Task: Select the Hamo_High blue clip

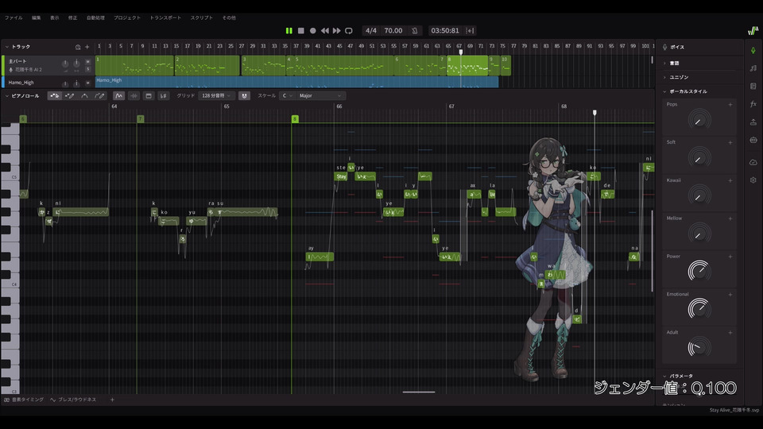Action: pos(296,82)
